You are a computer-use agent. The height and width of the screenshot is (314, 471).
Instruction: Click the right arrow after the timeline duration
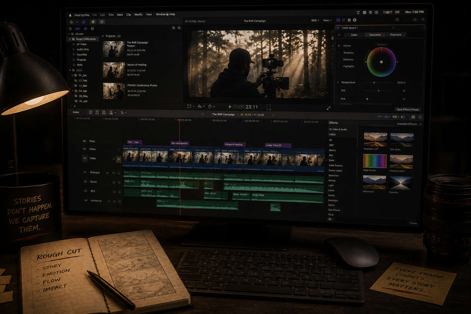pos(273,115)
